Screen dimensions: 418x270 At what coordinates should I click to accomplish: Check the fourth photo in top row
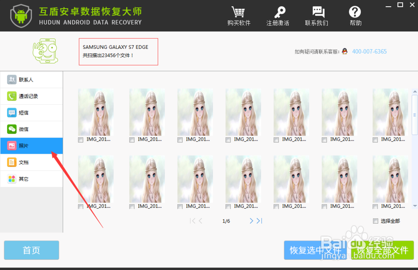tap(228, 140)
